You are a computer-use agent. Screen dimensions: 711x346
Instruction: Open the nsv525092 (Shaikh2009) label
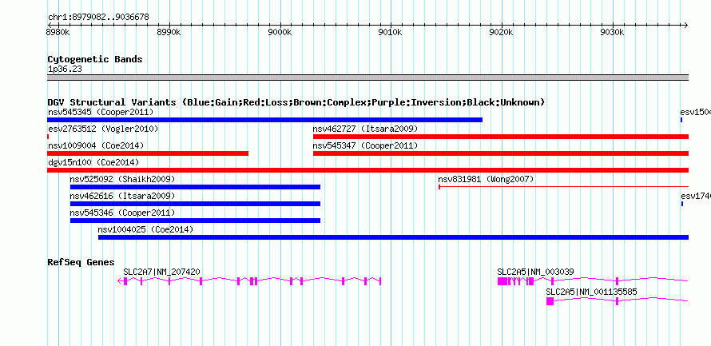[122, 179]
